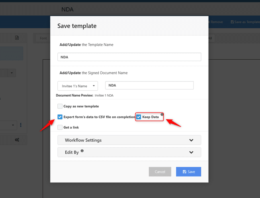Image resolution: width=260 pixels, height=198 pixels.
Task: Click the document icon in left panel
Action: point(17,38)
